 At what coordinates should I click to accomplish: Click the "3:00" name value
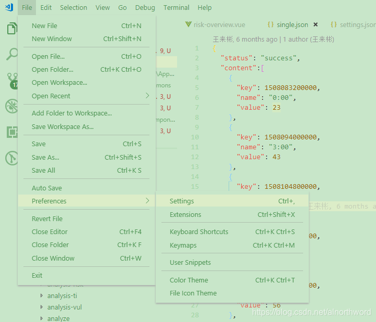click(281, 147)
